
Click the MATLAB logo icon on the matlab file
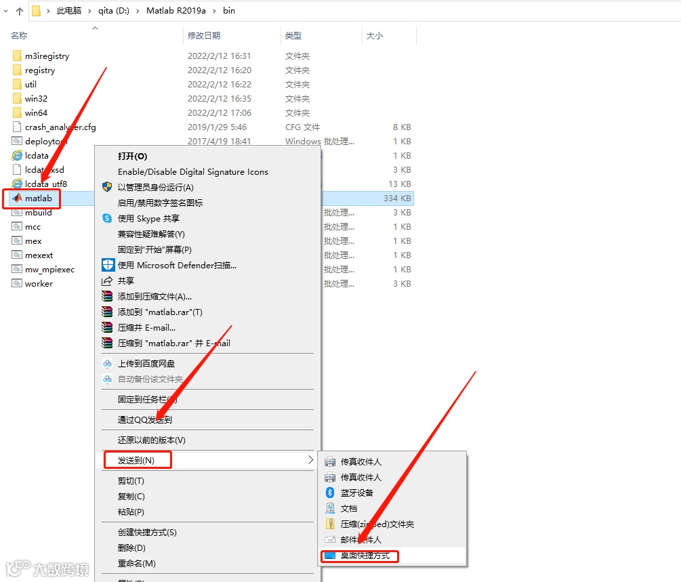17,198
